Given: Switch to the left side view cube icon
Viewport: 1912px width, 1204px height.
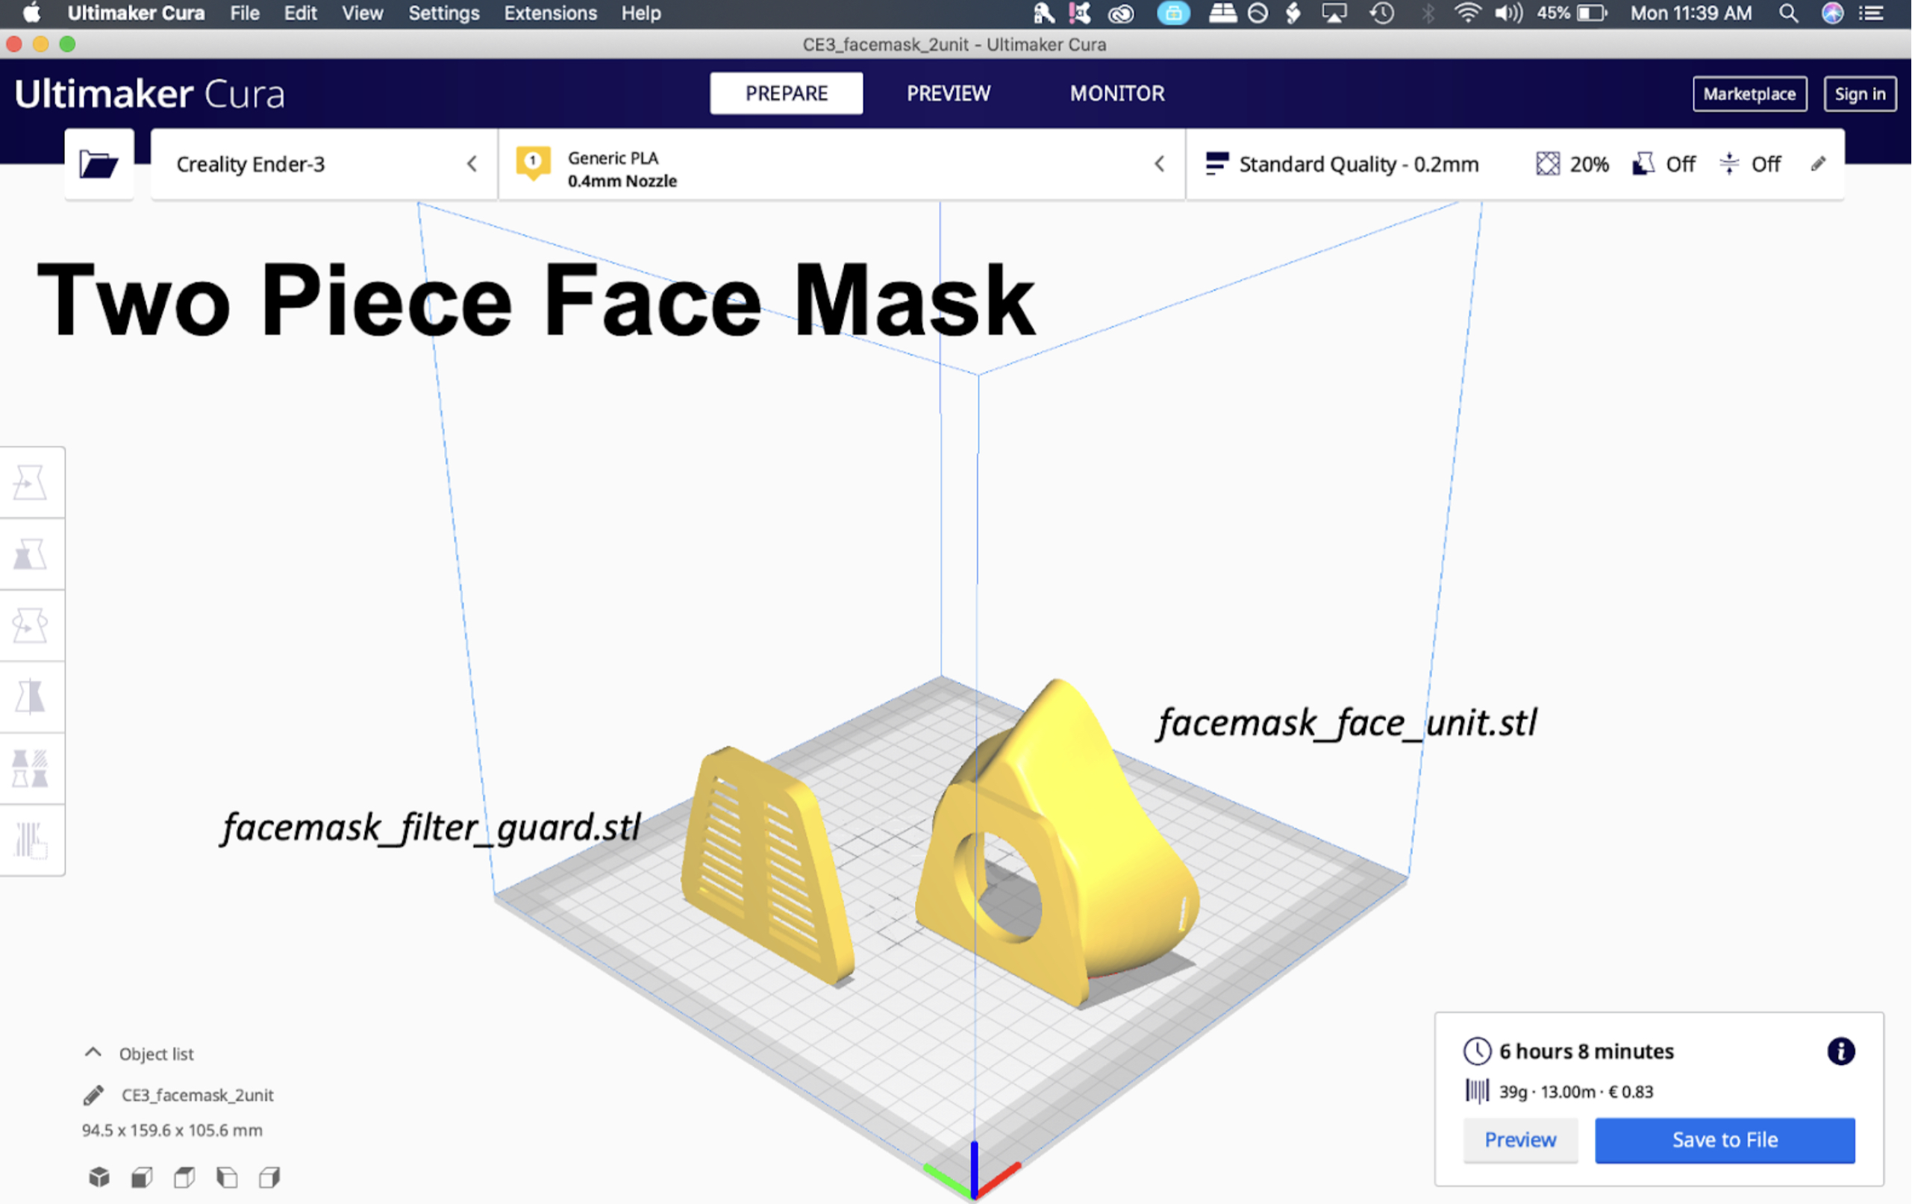Looking at the screenshot, I should 227,1177.
